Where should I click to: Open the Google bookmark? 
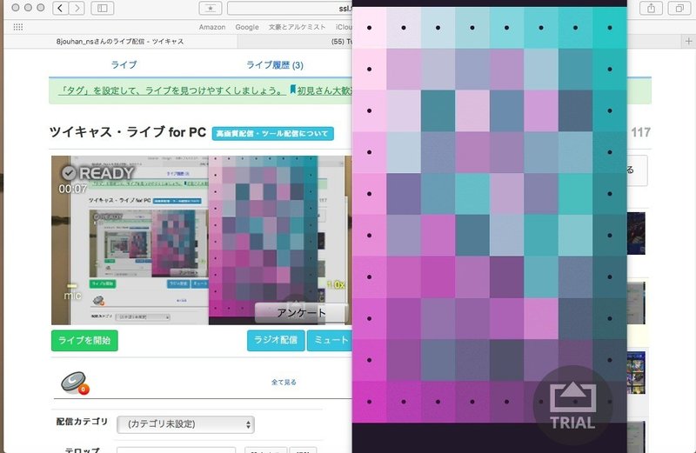point(247,27)
